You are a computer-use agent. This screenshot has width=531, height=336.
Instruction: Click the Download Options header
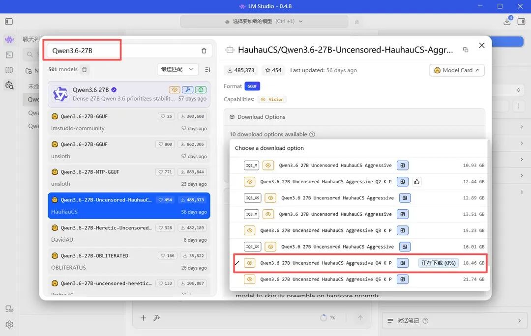pyautogui.click(x=354, y=117)
